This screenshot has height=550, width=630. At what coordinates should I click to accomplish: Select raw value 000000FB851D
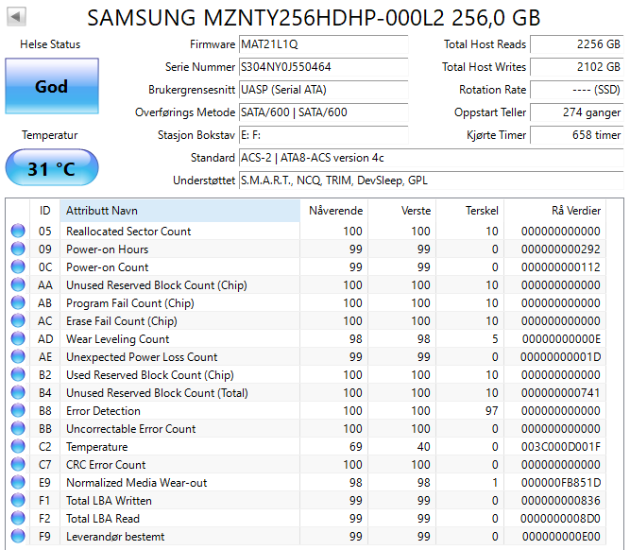[560, 483]
